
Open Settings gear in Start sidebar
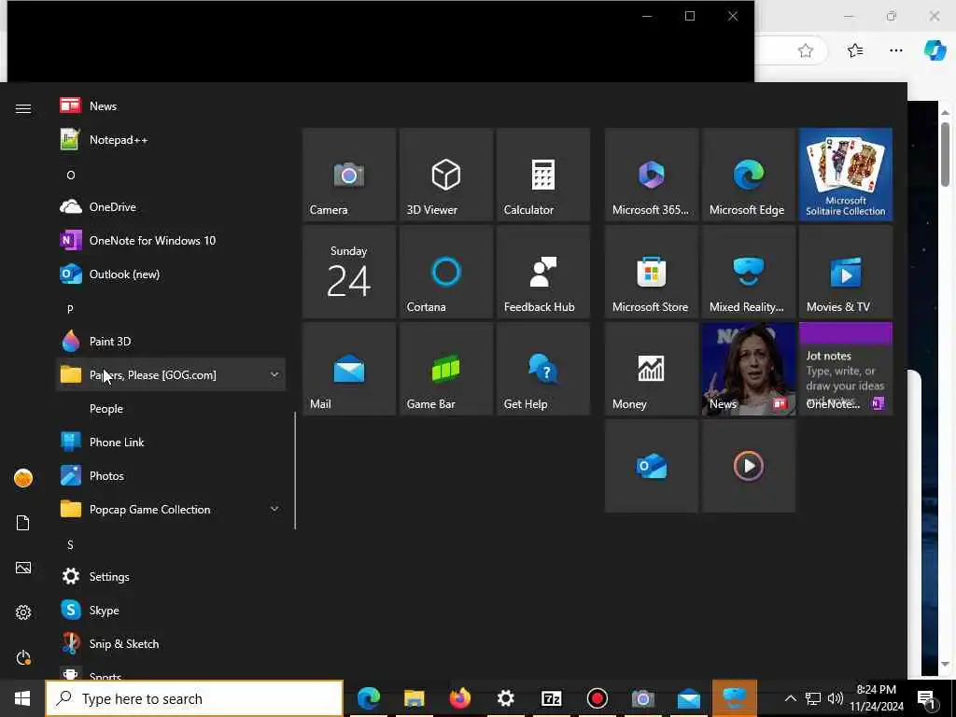[x=23, y=612]
